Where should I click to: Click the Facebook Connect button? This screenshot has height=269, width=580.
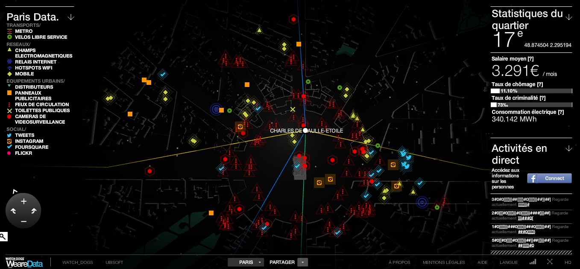point(549,178)
